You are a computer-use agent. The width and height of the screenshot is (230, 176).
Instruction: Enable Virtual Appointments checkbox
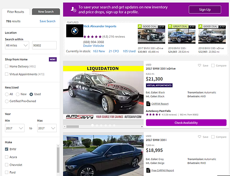(7, 74)
